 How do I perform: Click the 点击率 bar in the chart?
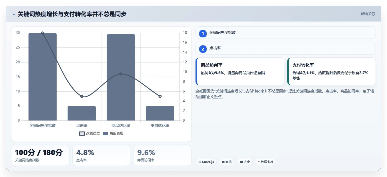pos(82,113)
